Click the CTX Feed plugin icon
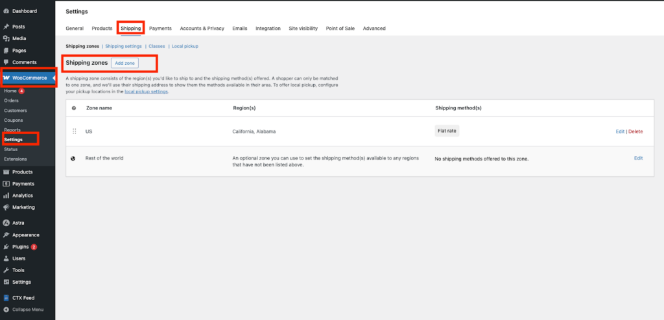 (x=6, y=297)
